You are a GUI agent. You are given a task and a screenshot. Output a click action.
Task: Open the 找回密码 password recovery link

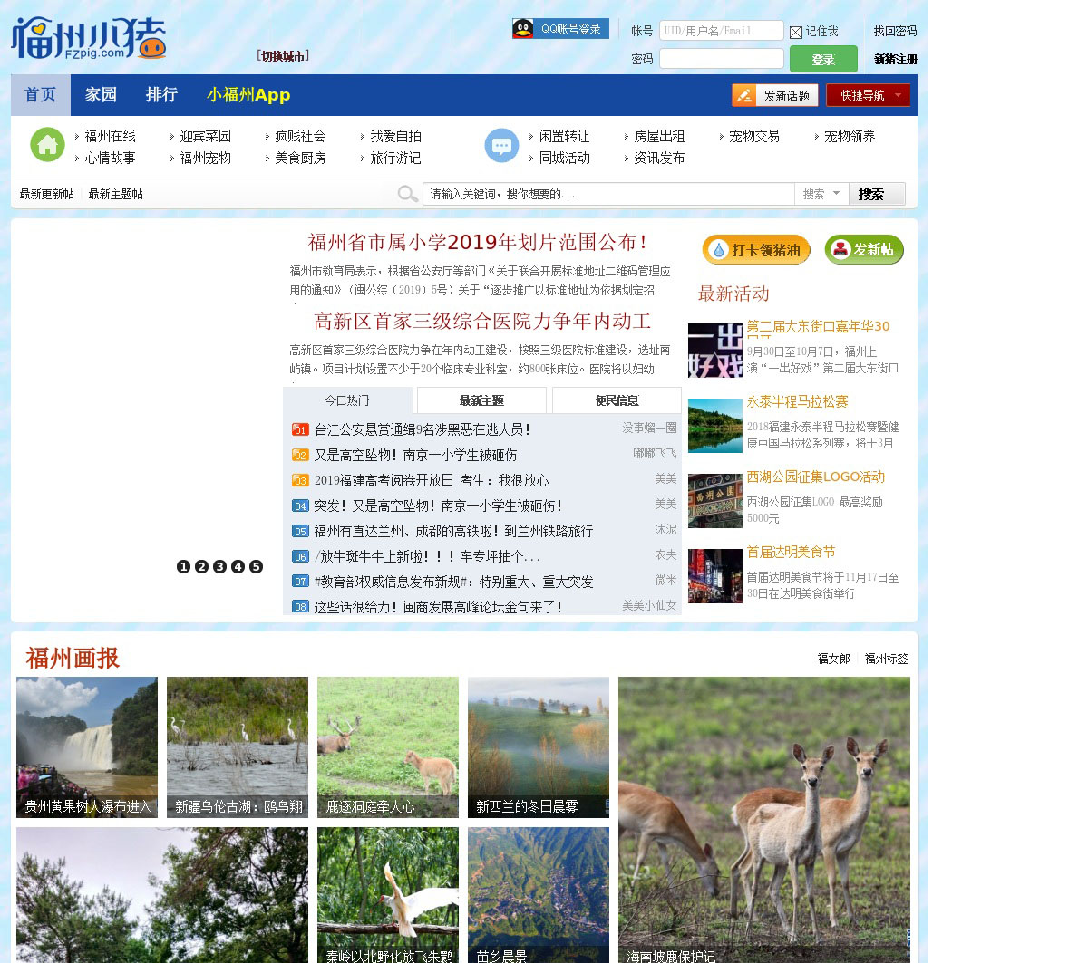pos(894,31)
